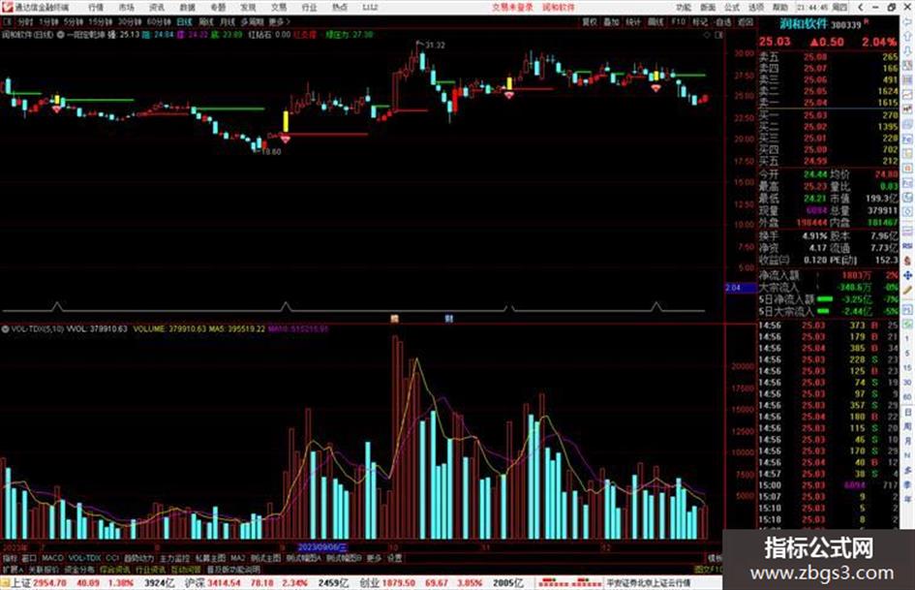Expand the 扩展 arrow tab
Viewport: 915px width, 590px height.
13,569
